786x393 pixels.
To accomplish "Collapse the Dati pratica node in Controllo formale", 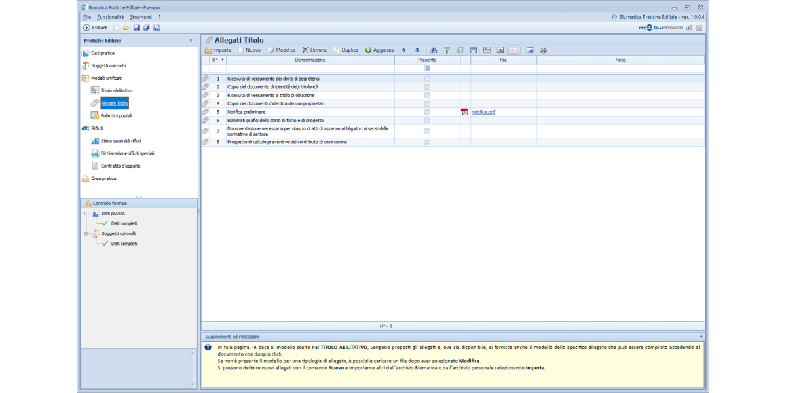I will click(x=86, y=214).
